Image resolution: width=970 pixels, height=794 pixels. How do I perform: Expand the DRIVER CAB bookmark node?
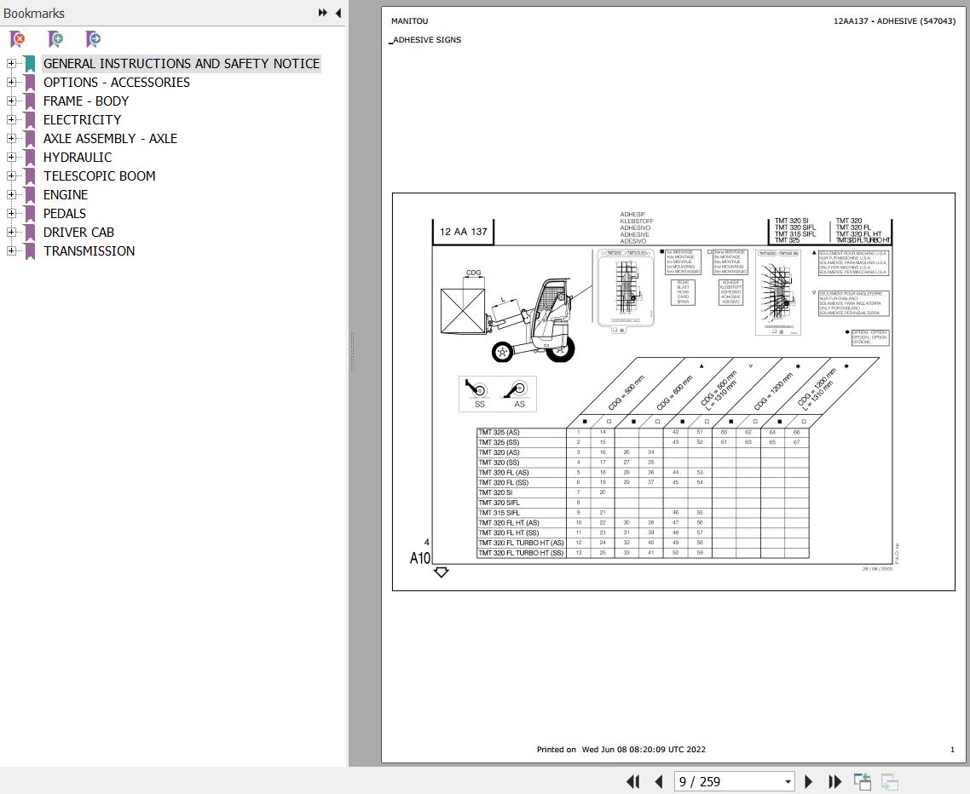pos(10,232)
